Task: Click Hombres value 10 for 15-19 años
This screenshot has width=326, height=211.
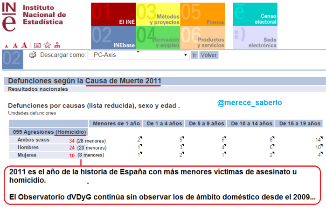Action: [x=319, y=147]
